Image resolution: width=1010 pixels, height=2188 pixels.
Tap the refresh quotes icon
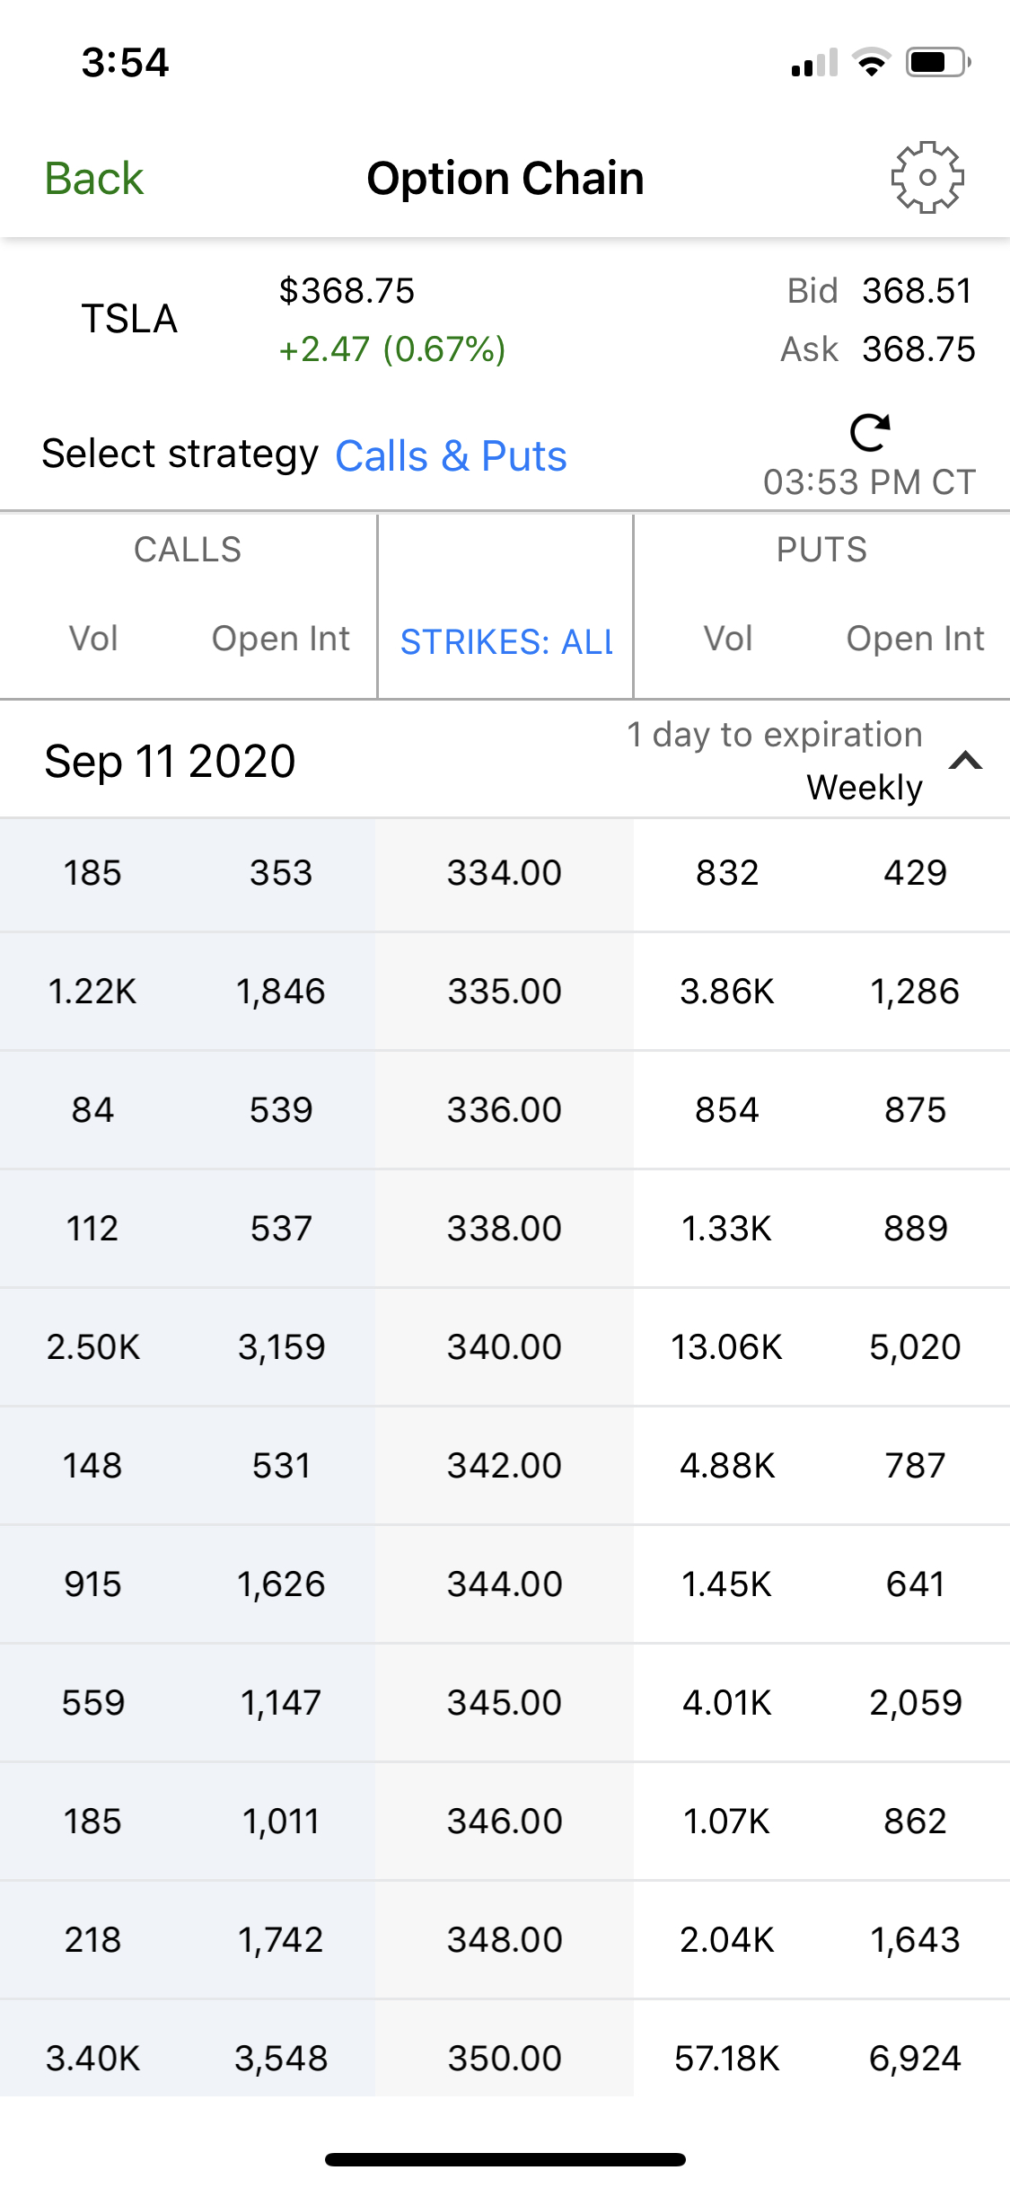[x=869, y=432]
